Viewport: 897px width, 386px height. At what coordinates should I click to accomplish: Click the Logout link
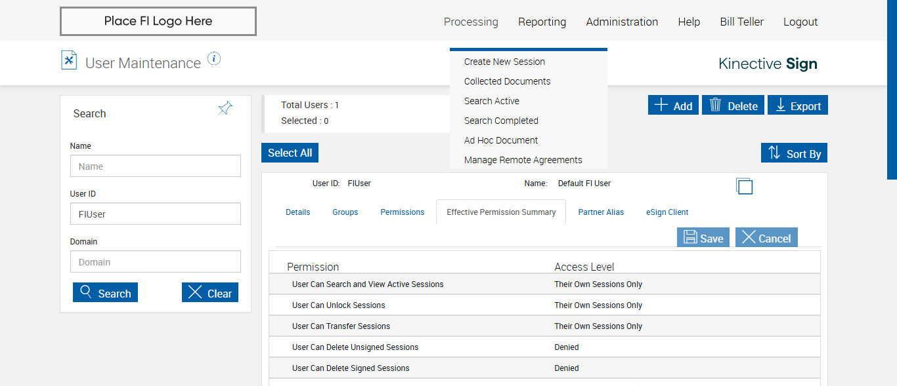click(x=800, y=22)
